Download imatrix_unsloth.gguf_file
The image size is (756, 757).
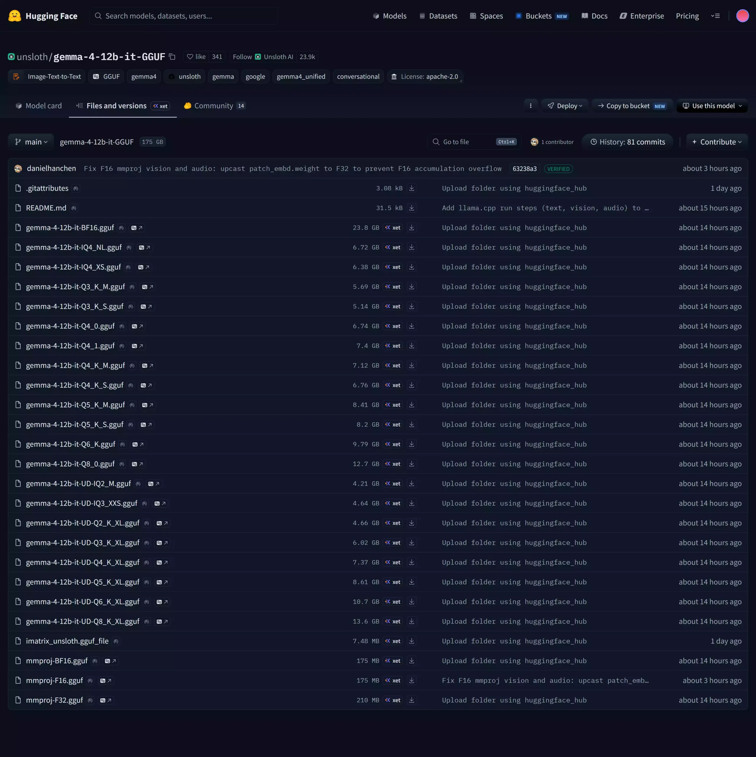click(x=412, y=641)
